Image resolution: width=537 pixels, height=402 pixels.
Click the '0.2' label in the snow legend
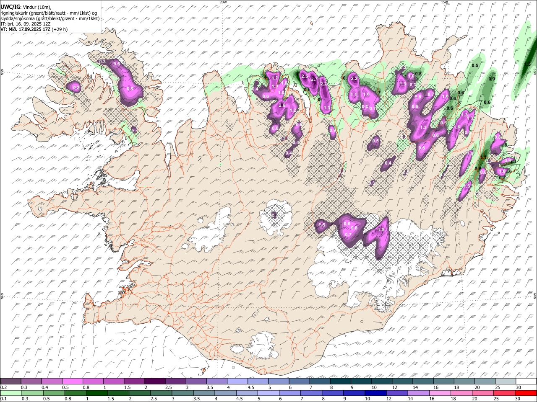coord(3,387)
